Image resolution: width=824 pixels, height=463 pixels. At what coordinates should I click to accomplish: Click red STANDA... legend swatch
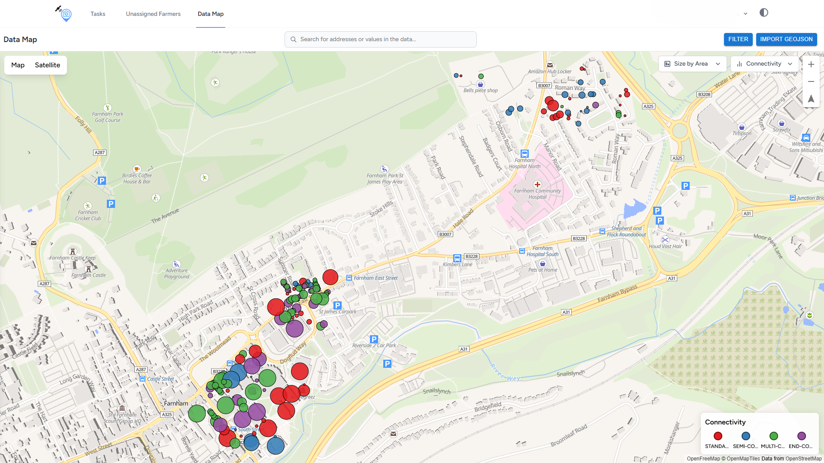(x=718, y=436)
